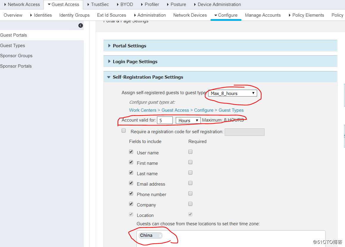
Task: Collapse the left sidebar with the arrow icon
Action: coord(80,26)
